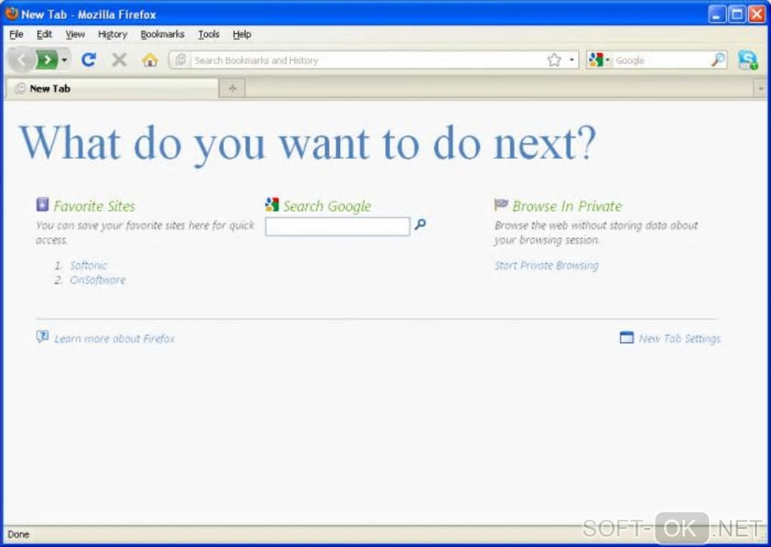Click the Stop loading X icon

click(x=119, y=60)
